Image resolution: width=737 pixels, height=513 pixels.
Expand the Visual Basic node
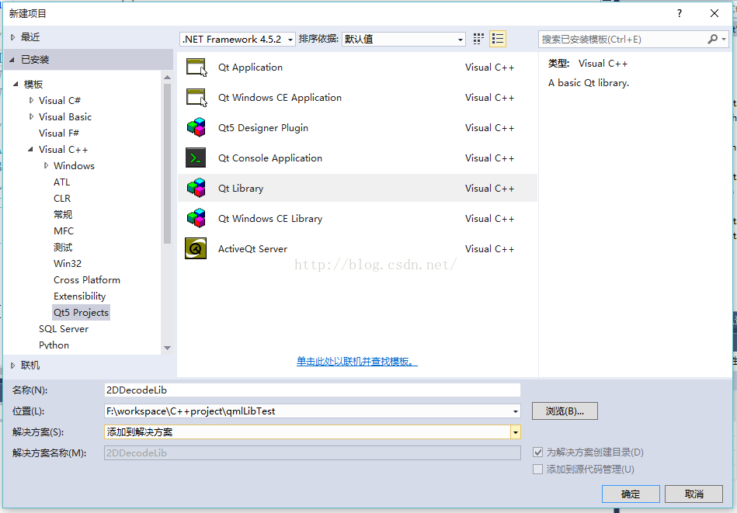[x=31, y=116]
